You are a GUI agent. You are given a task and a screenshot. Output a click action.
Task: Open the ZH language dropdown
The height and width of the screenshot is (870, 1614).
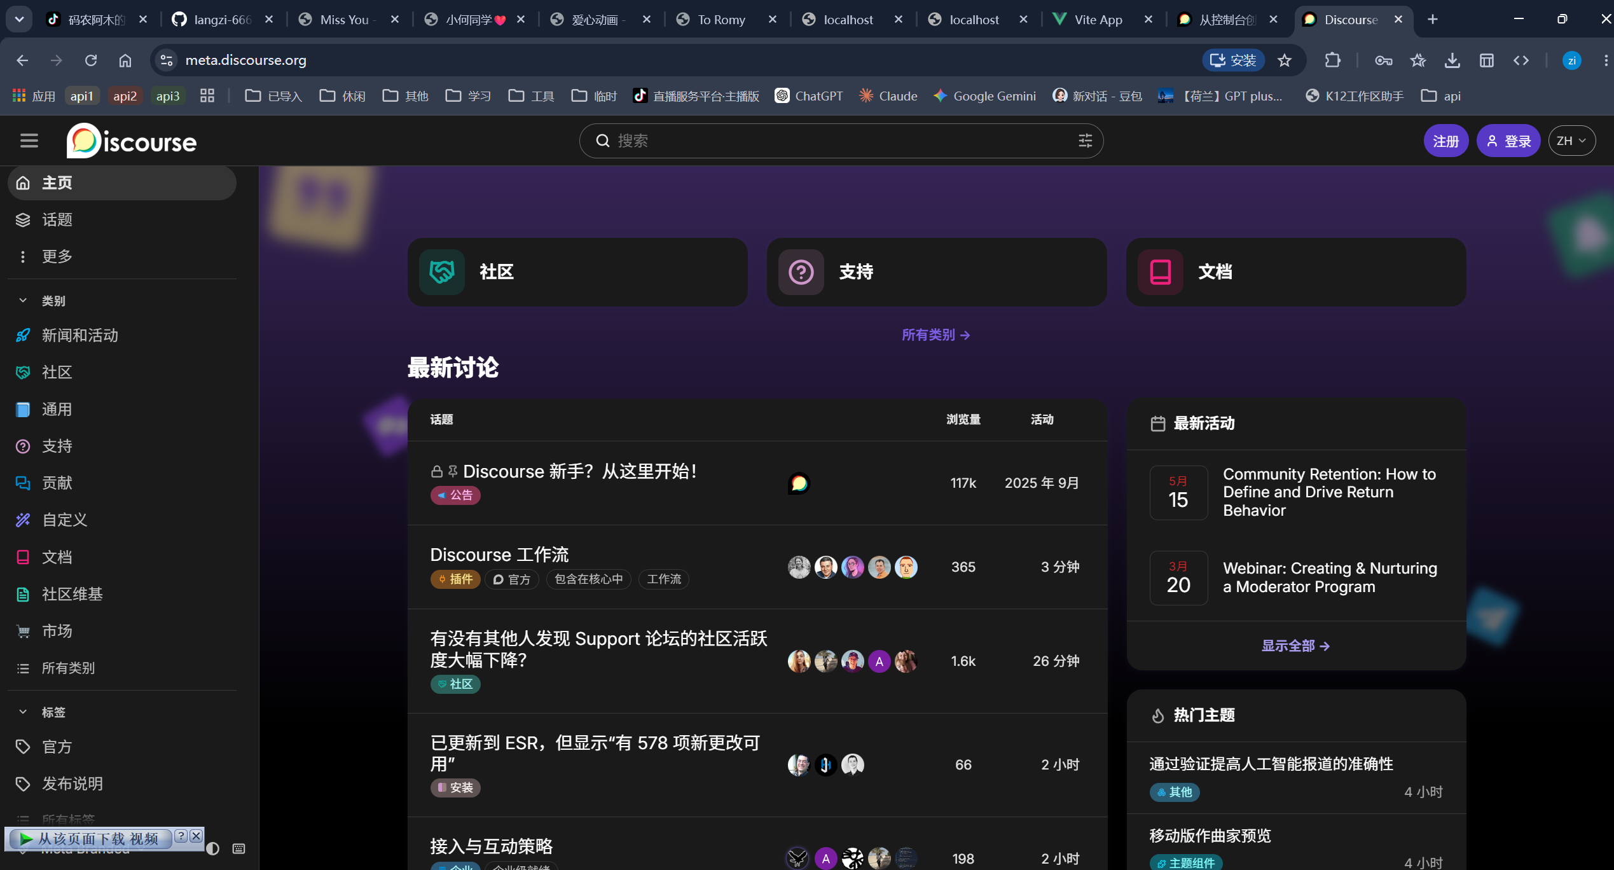pyautogui.click(x=1571, y=141)
